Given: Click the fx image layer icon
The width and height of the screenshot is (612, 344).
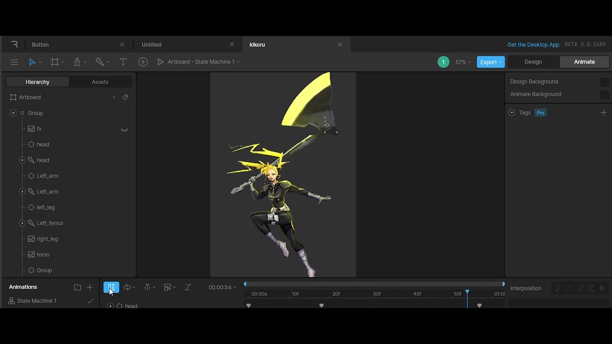Looking at the screenshot, I should (31, 129).
